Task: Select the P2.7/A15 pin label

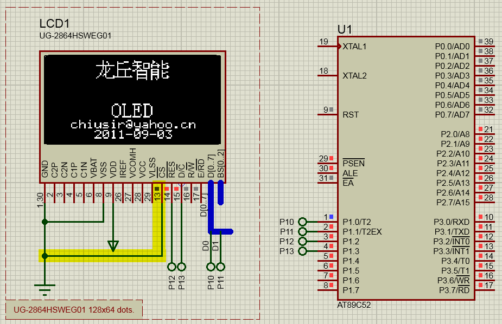Action: [x=453, y=202]
